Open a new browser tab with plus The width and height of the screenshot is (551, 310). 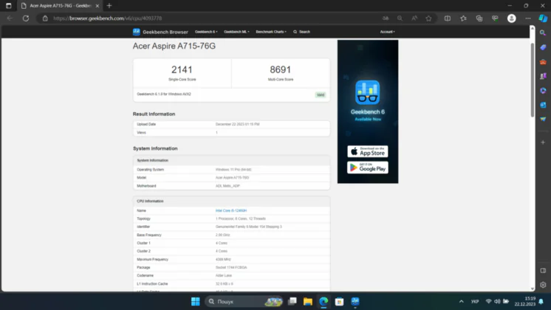109,6
